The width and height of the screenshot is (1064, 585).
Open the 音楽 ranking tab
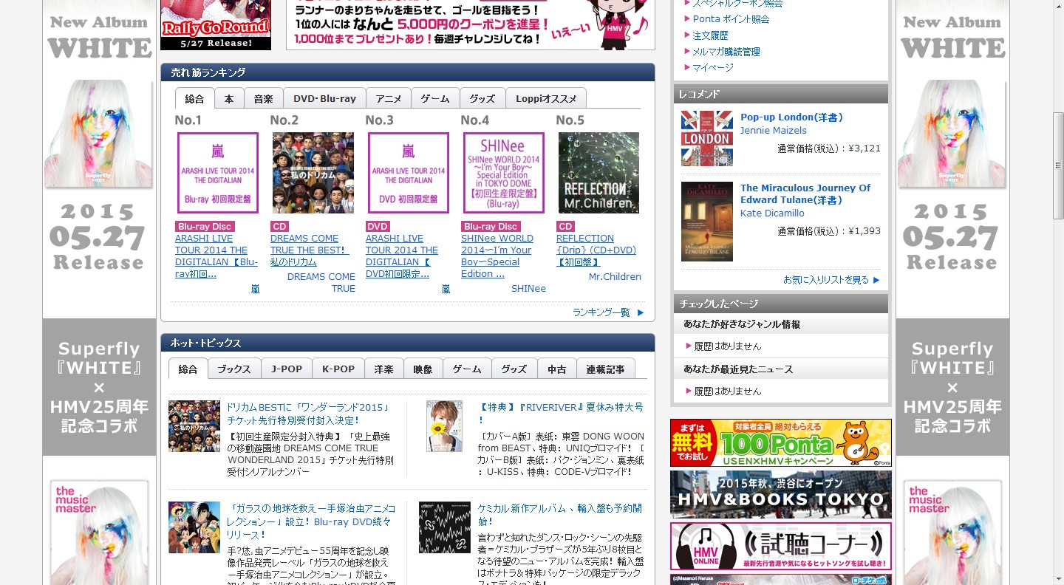click(264, 98)
